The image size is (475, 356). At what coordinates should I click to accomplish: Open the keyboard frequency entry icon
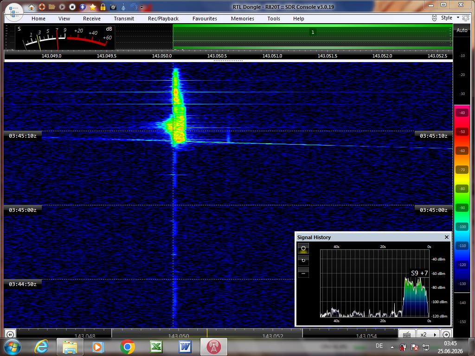[x=407, y=334]
